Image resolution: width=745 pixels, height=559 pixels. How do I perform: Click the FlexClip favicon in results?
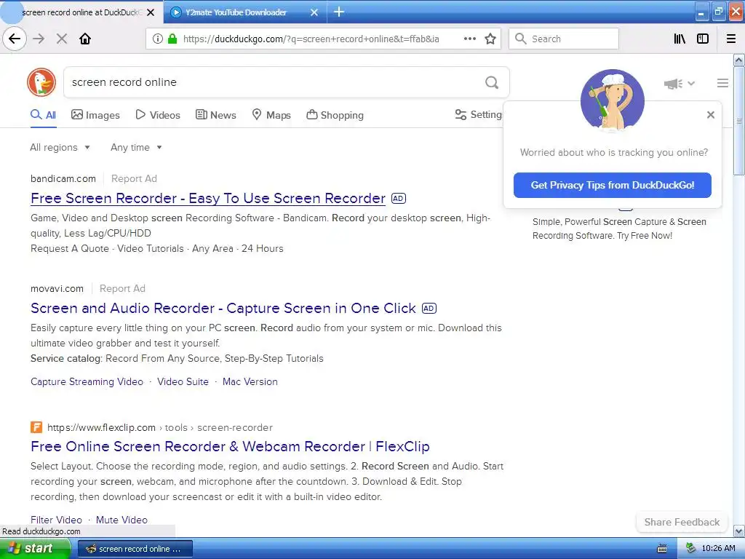[36, 427]
